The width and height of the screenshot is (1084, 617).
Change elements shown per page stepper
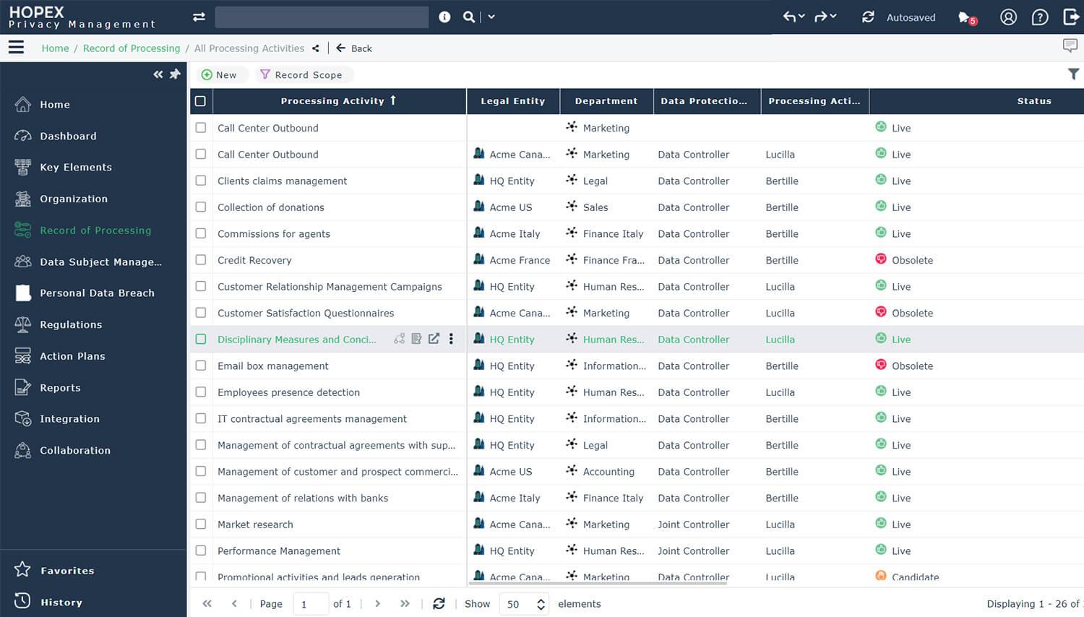[541, 605]
